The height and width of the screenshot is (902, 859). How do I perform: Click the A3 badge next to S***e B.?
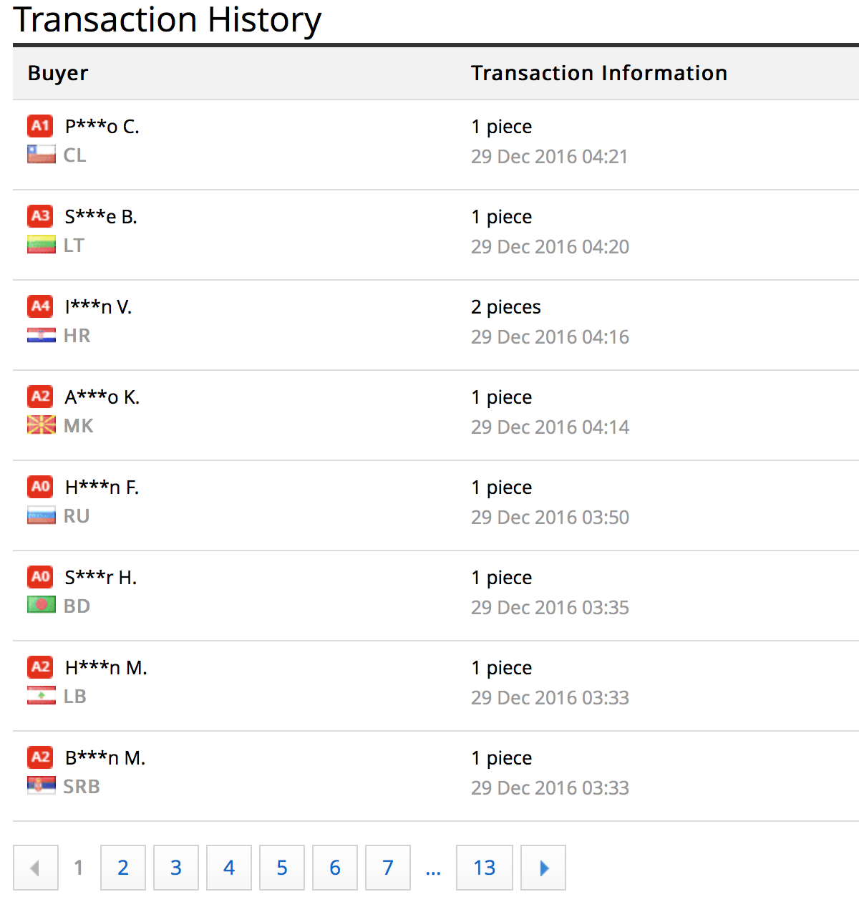pyautogui.click(x=40, y=216)
